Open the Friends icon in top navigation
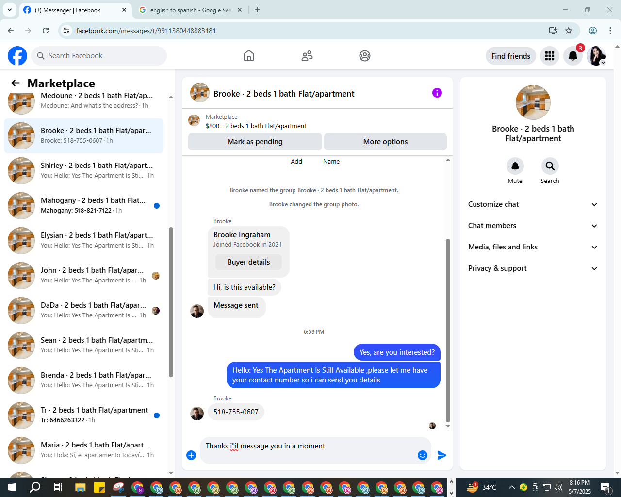The image size is (621, 497). point(307,56)
